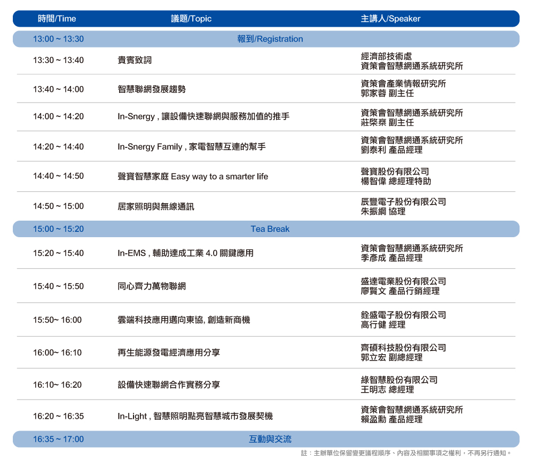This screenshot has height=461, width=534.
Task: Select speaker 王明志 總經理
Action: click(x=387, y=389)
